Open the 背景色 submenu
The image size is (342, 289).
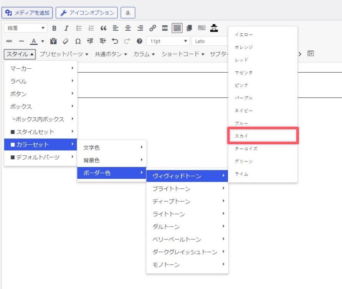(x=112, y=160)
